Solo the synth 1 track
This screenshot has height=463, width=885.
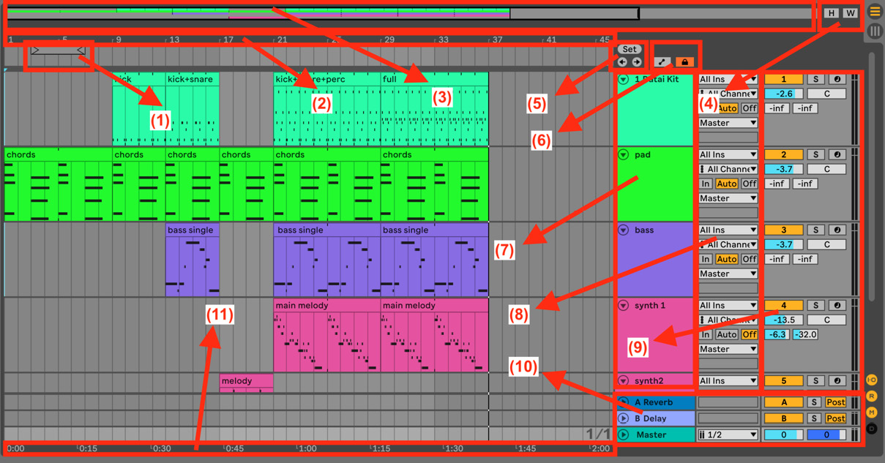pyautogui.click(x=815, y=305)
